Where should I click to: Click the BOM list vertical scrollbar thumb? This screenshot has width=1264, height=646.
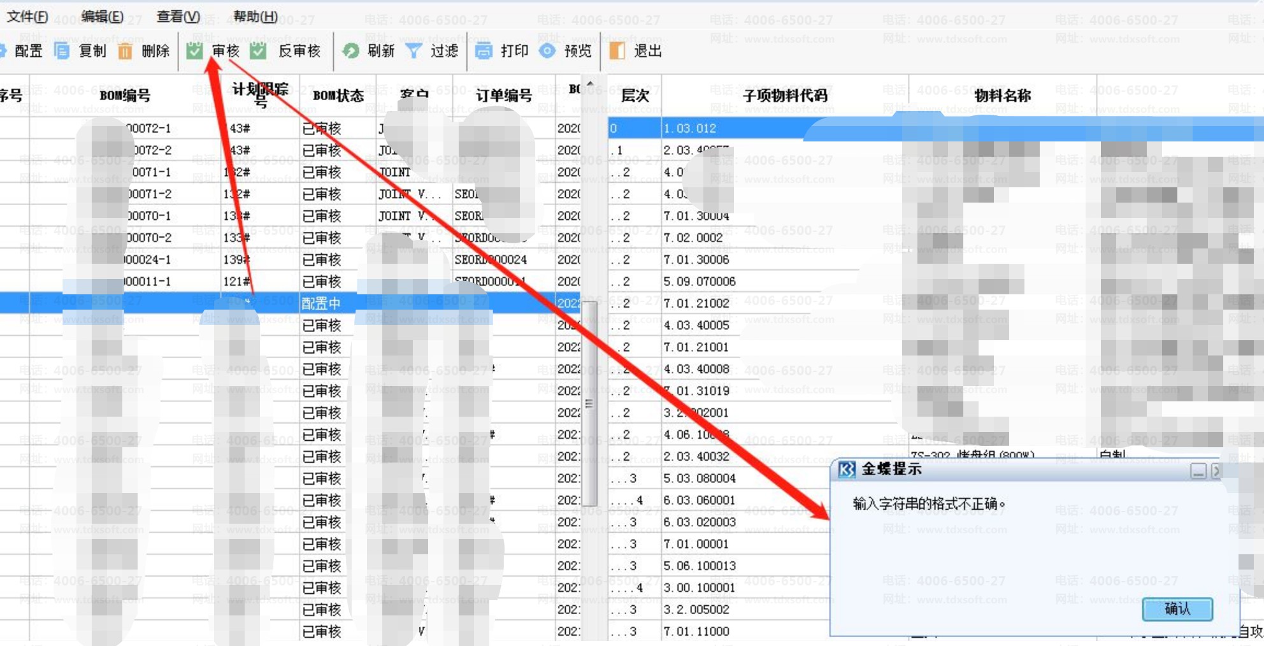point(589,403)
